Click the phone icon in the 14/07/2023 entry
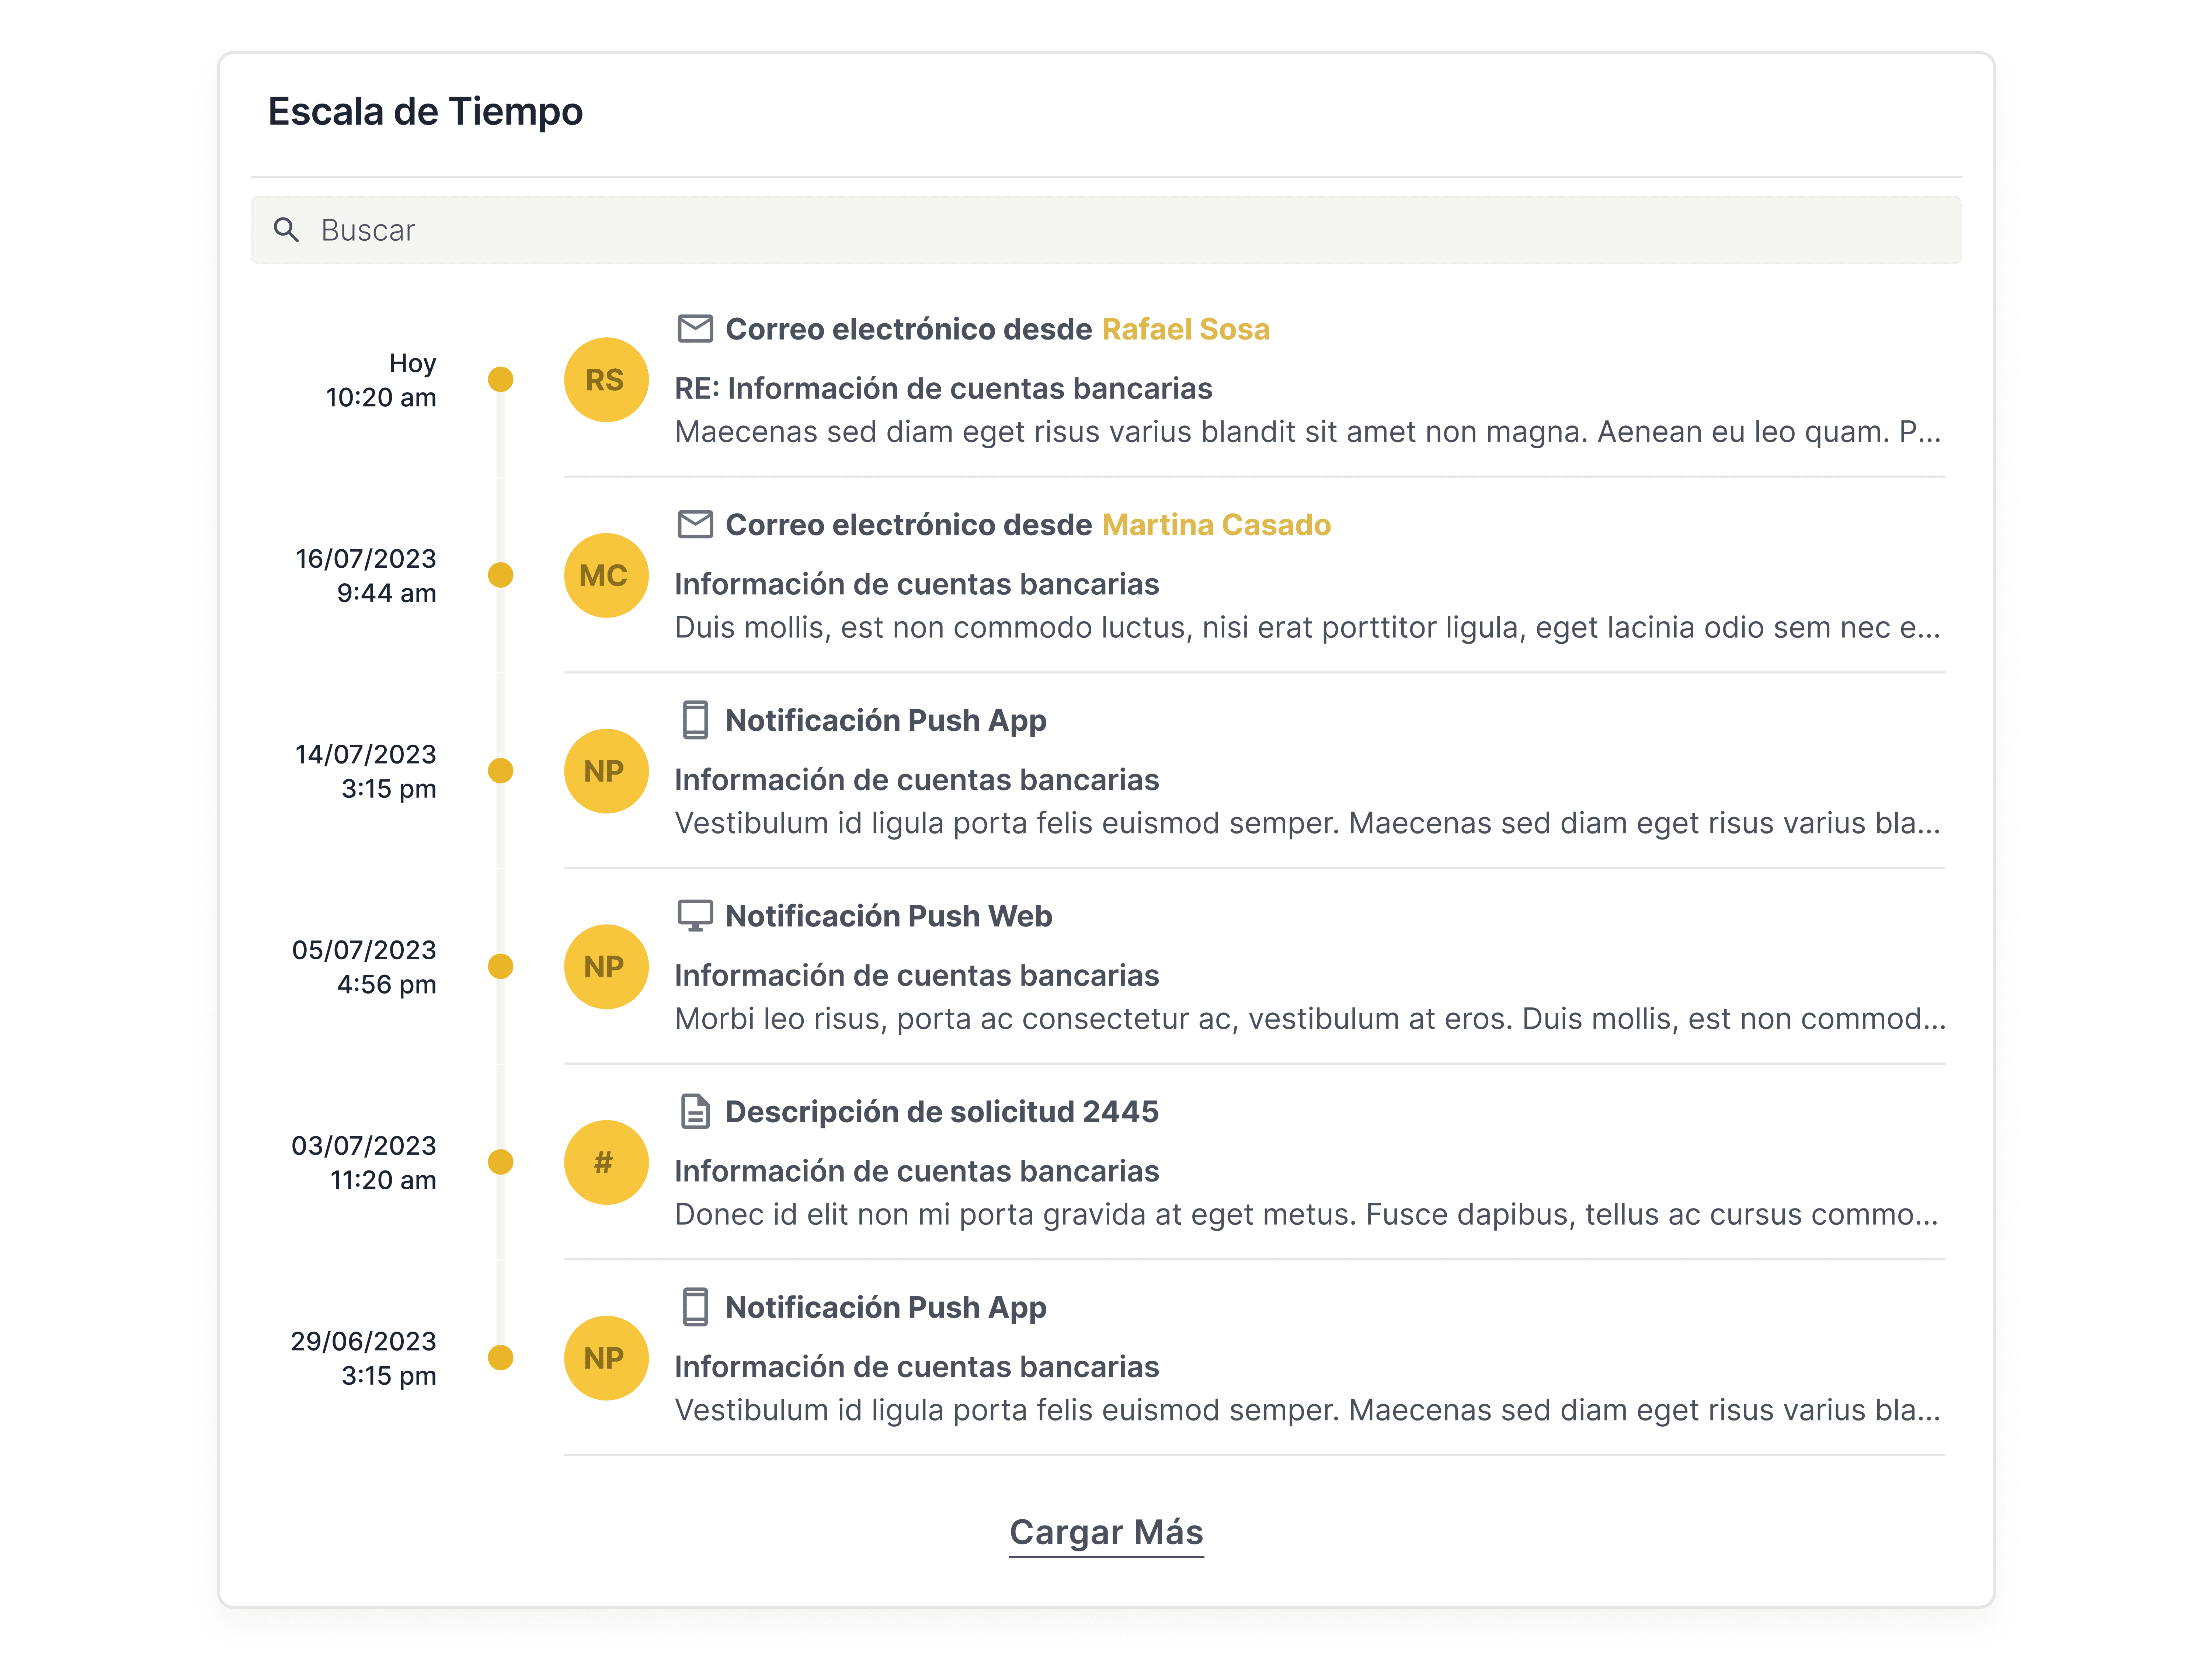The image size is (2212, 1659). (695, 720)
